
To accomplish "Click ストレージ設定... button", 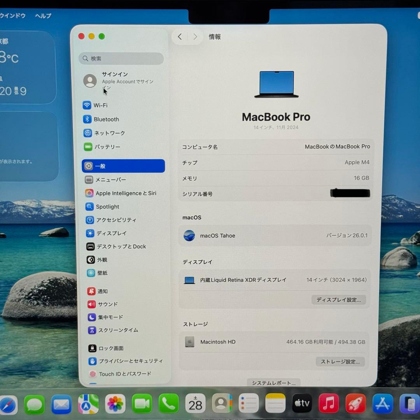I will [x=340, y=362].
